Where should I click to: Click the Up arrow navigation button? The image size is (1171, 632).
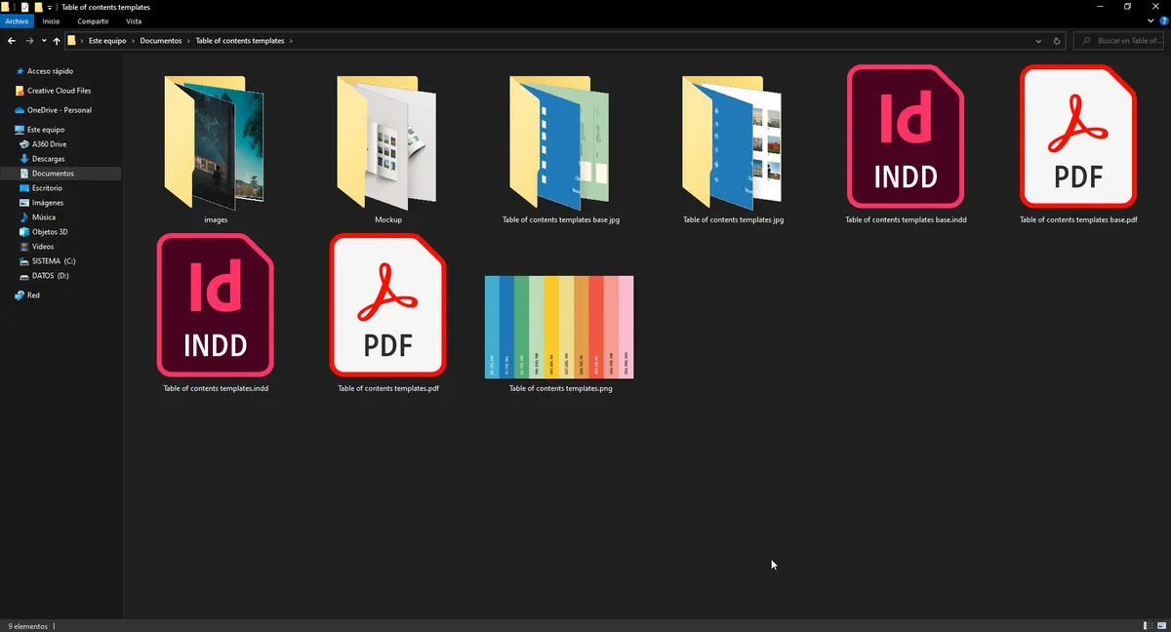coord(57,41)
